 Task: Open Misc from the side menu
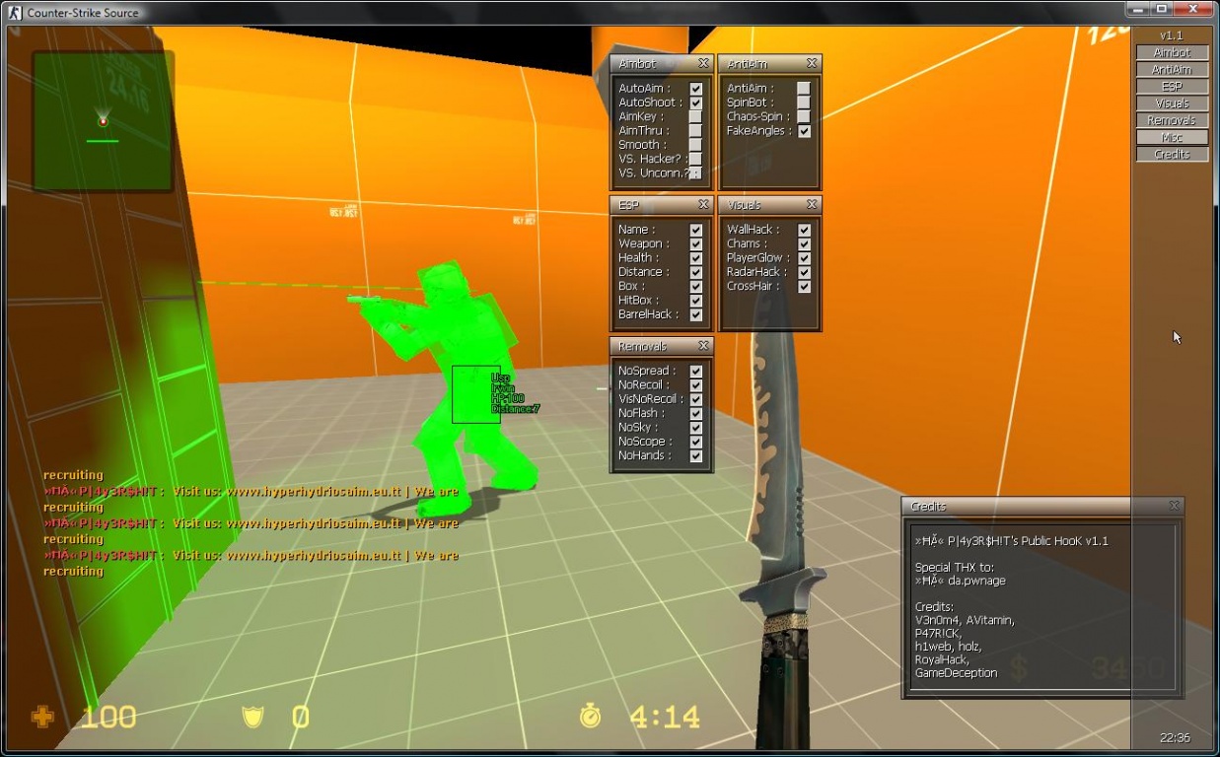click(1172, 137)
